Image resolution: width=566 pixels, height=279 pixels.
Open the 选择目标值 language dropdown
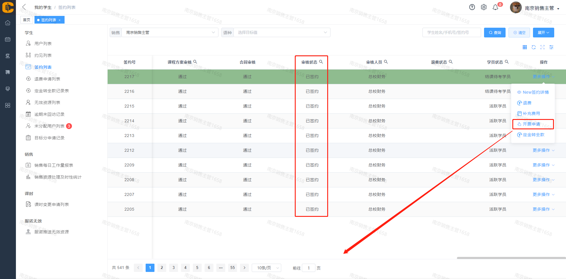coord(282,32)
